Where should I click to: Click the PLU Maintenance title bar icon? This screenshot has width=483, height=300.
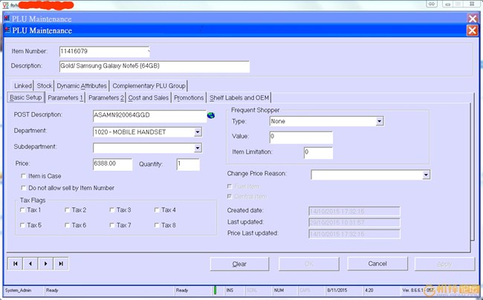(7, 30)
